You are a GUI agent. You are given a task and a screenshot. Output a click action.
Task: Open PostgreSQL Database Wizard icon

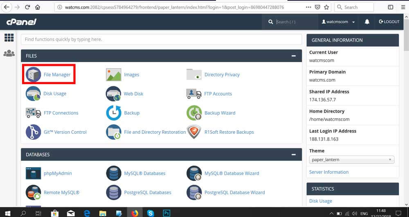tap(194, 192)
